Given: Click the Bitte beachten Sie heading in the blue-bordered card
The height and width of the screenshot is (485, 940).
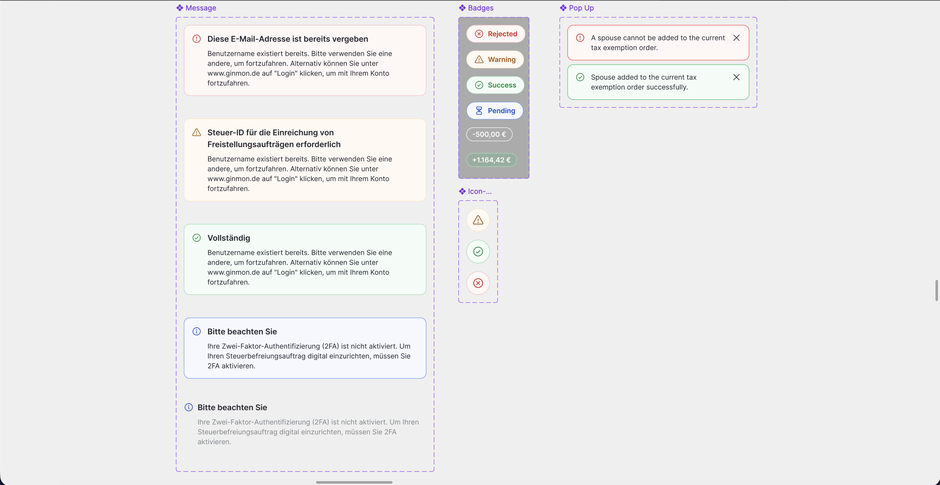Looking at the screenshot, I should [x=242, y=331].
